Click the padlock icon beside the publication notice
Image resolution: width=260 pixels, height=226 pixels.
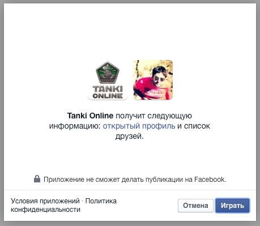pos(37,179)
